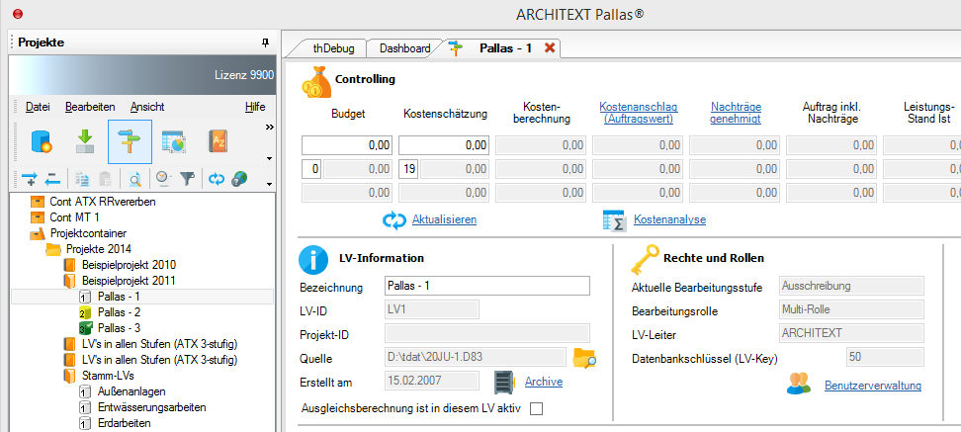Screen dimensions: 961x432
Task: Open the Bearbeiten menu
Action: click(90, 107)
